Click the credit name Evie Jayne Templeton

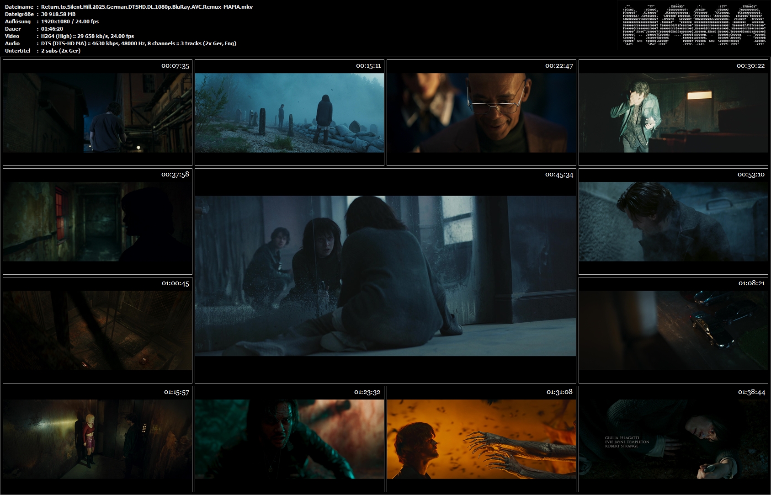click(x=627, y=442)
